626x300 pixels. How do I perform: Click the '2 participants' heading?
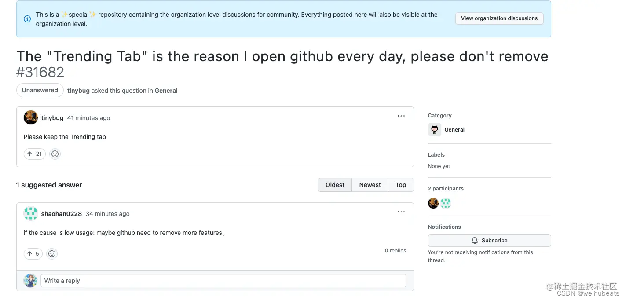446,189
